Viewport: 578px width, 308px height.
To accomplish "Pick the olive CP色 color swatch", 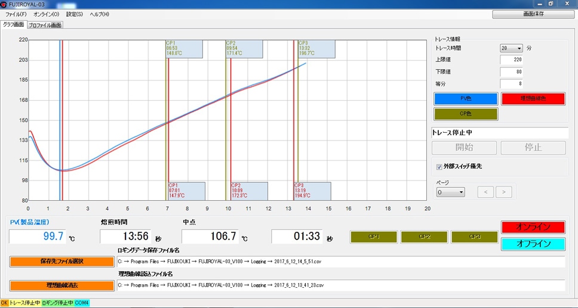I will tap(466, 114).
